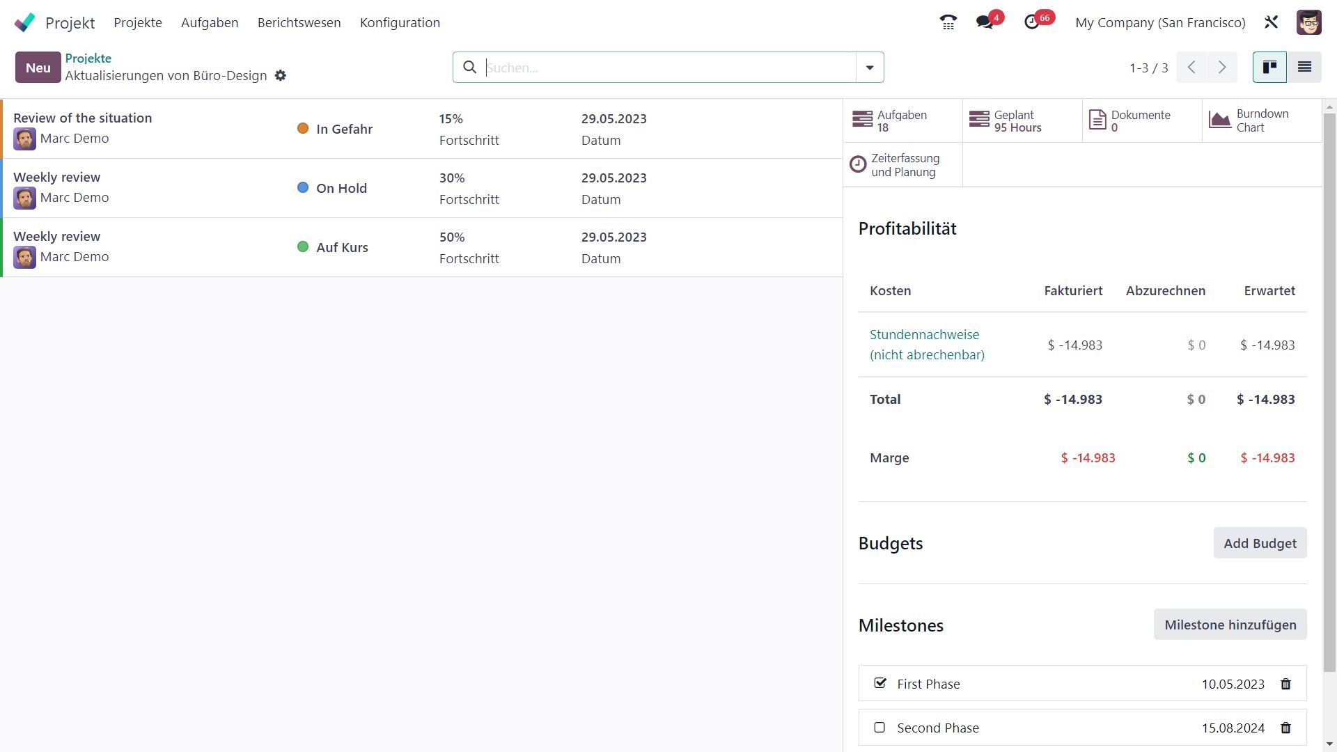Open company switcher My Company
The image size is (1337, 752).
point(1160,22)
